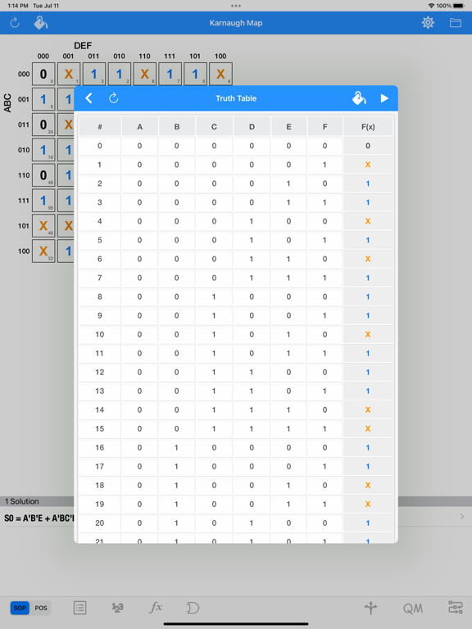This screenshot has width=472, height=629.
Task: Tap the A column header
Action: pos(139,127)
